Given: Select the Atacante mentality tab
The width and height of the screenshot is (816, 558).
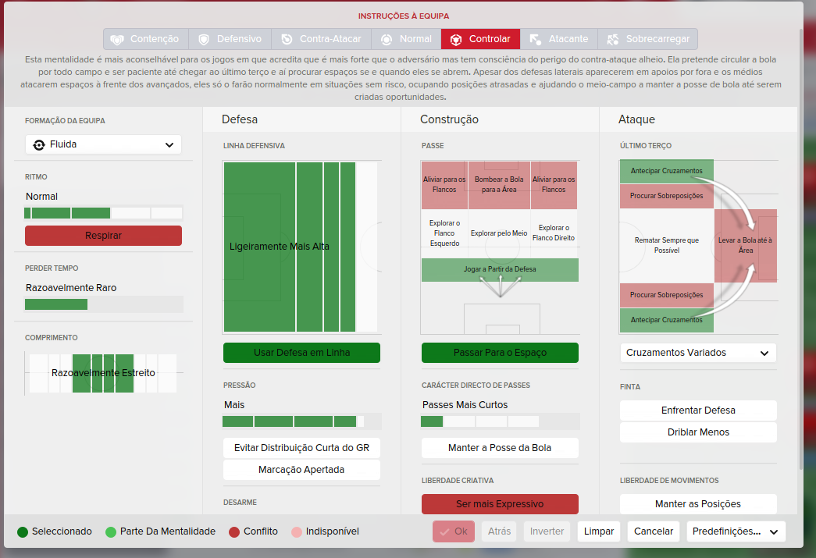Looking at the screenshot, I should (x=559, y=39).
